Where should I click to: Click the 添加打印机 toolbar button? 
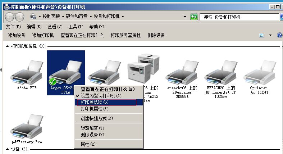43,35
